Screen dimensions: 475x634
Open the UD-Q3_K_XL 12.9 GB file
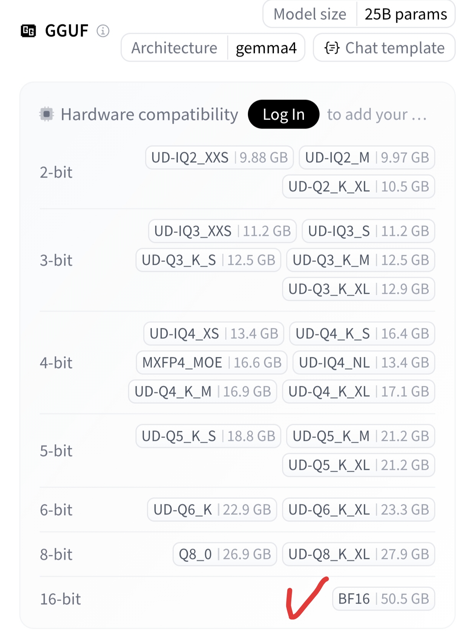pyautogui.click(x=358, y=289)
